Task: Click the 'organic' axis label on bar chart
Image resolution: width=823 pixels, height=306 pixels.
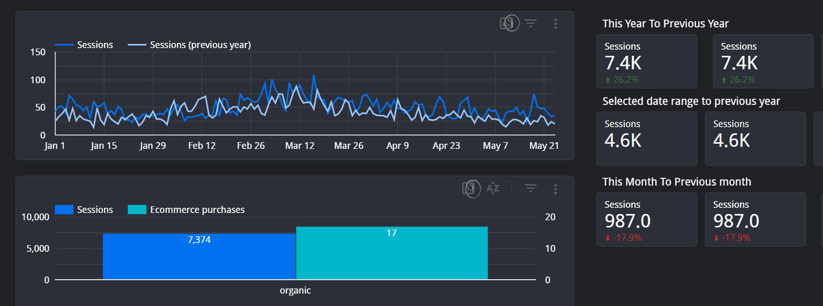Action: coord(295,290)
